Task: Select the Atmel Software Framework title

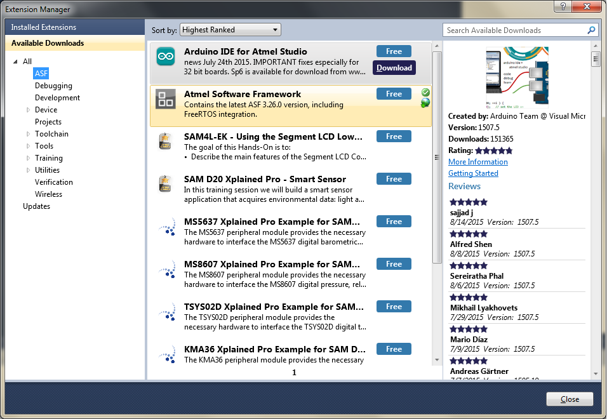Action: 243,94
